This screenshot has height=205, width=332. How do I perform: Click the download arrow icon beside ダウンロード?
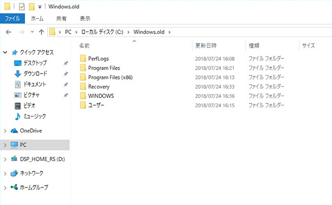tap(18, 73)
